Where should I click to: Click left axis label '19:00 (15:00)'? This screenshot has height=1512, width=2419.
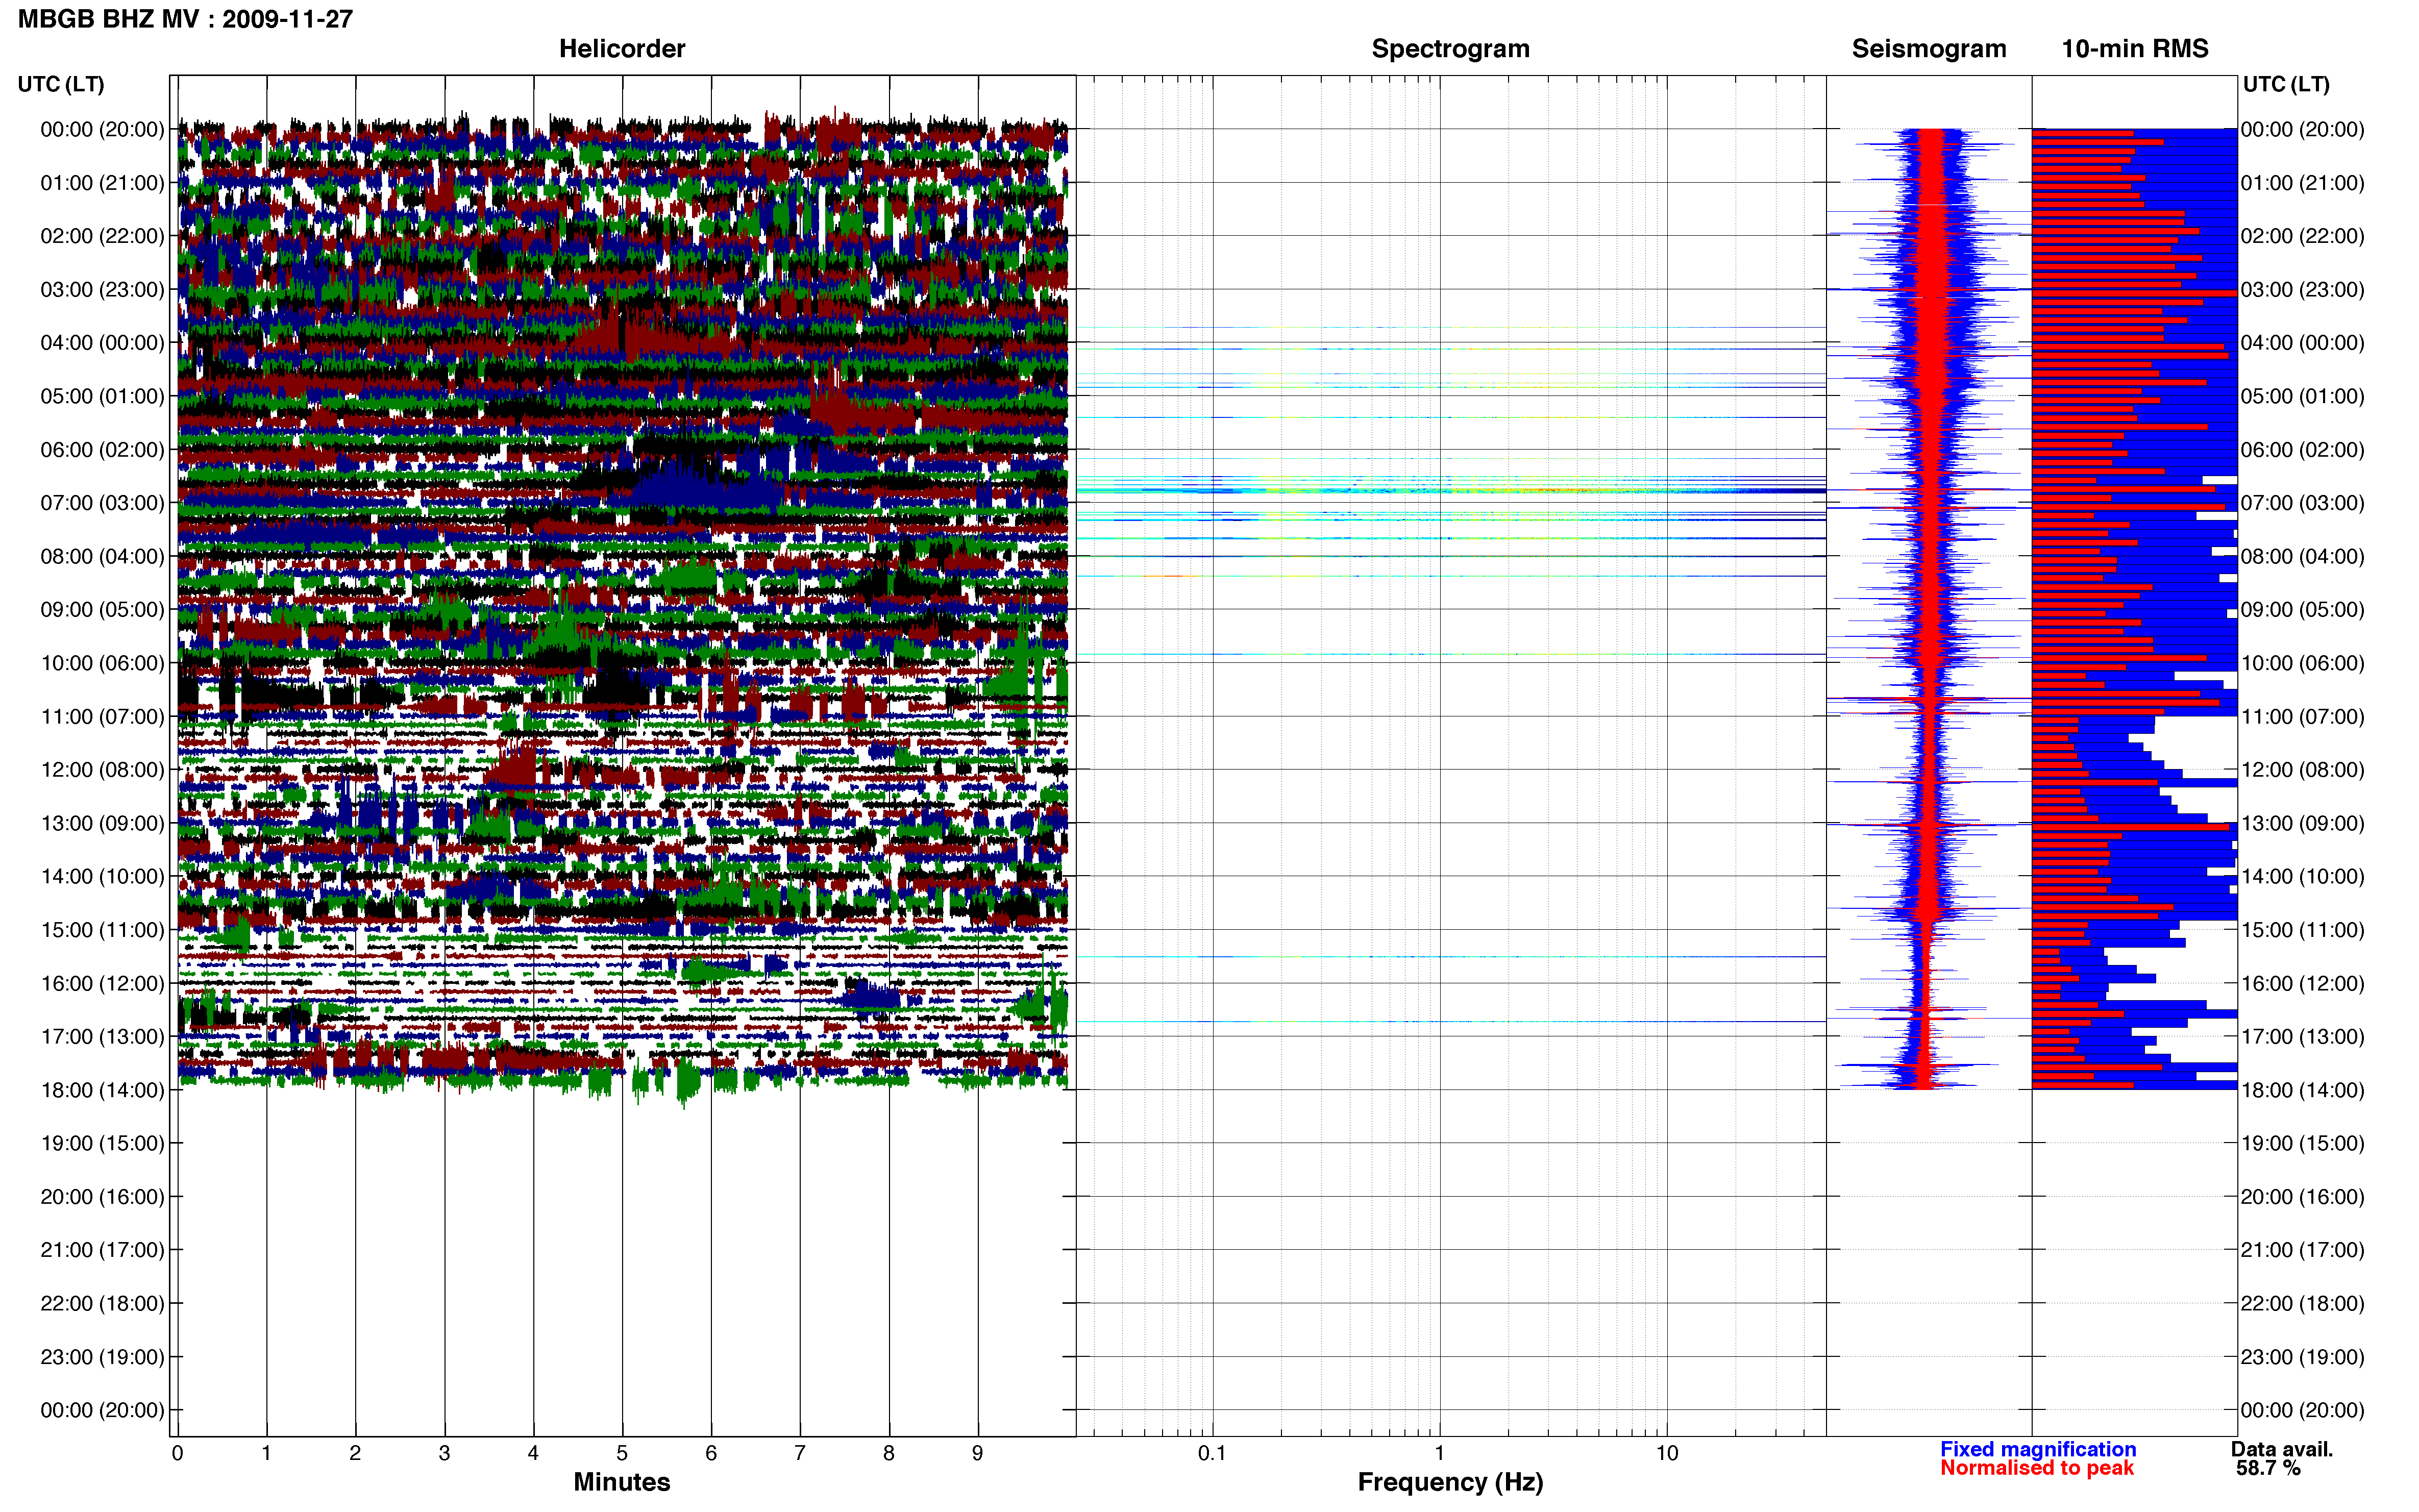click(x=102, y=1143)
